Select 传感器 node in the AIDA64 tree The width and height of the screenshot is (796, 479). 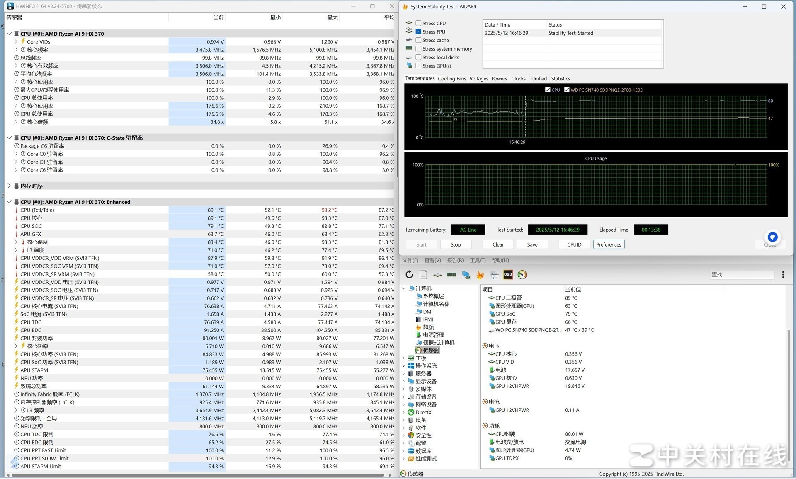point(431,350)
